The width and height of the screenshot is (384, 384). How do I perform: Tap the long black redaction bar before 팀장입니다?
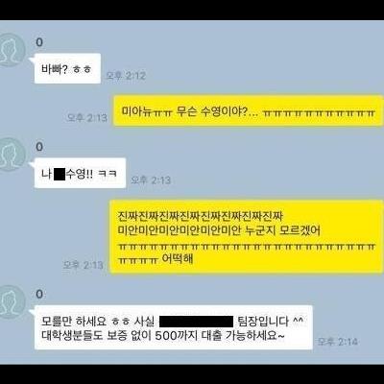coord(196,322)
